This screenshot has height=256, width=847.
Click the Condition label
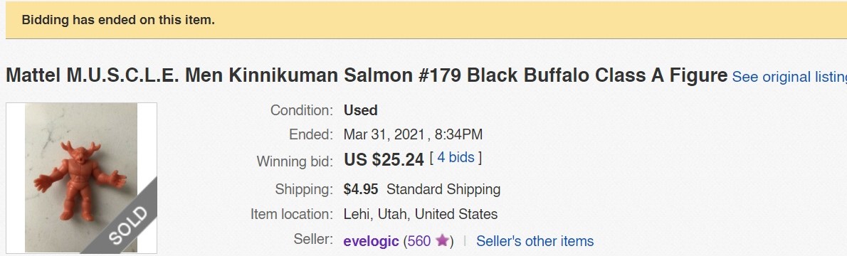[302, 110]
